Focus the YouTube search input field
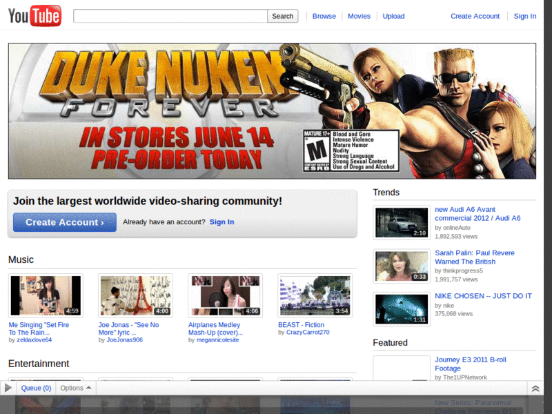The image size is (552, 414). (170, 16)
